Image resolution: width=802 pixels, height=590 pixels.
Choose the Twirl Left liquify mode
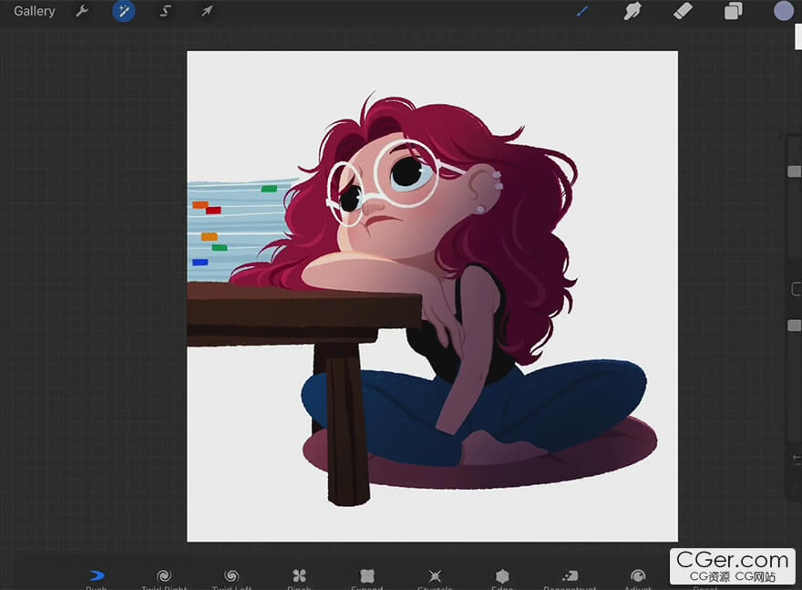click(231, 579)
